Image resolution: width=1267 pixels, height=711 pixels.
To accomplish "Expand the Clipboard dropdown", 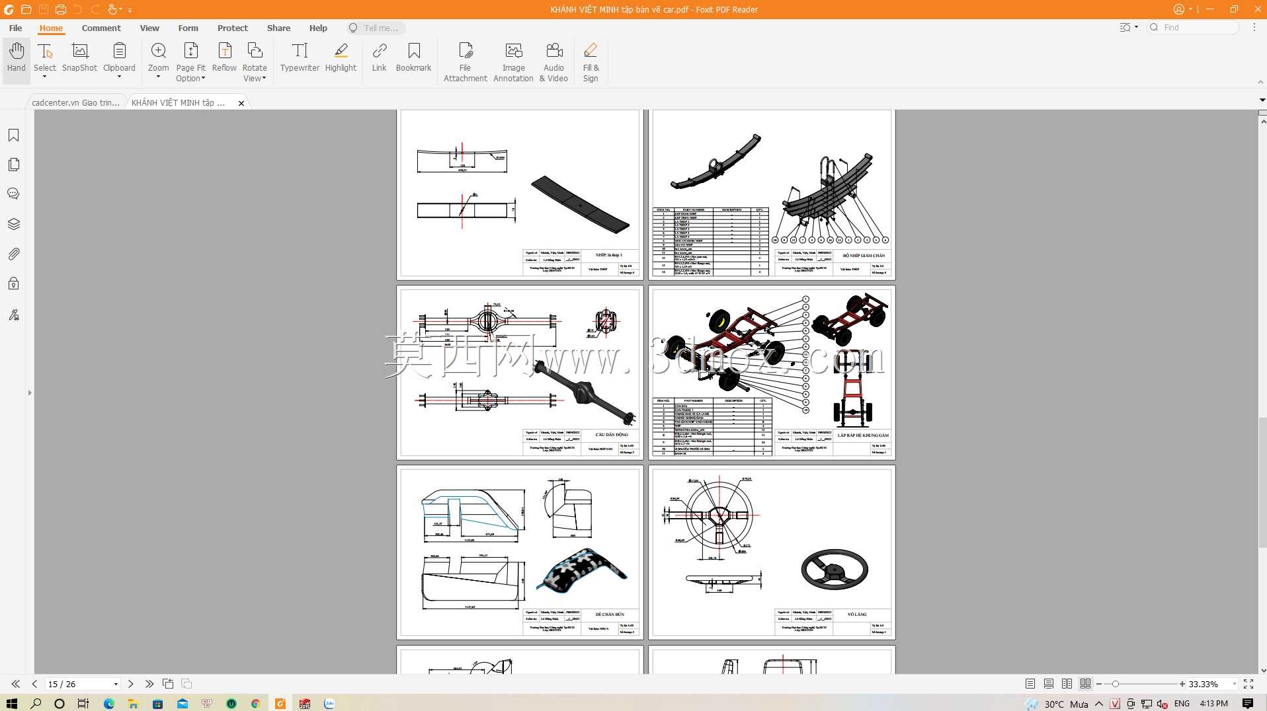I will coord(119,77).
